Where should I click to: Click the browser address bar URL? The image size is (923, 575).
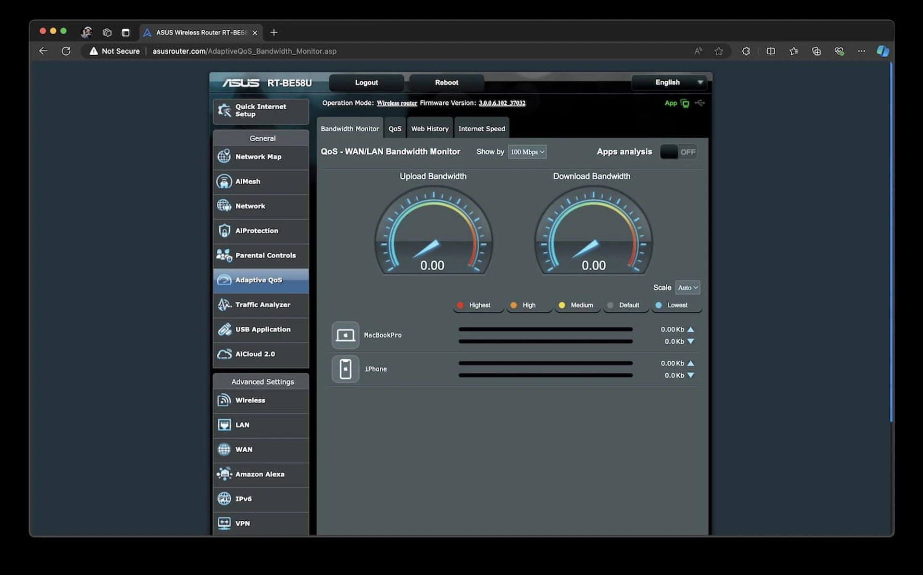[244, 51]
